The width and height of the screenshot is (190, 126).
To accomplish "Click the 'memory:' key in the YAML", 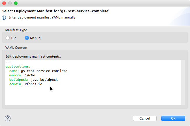I will [16, 75].
